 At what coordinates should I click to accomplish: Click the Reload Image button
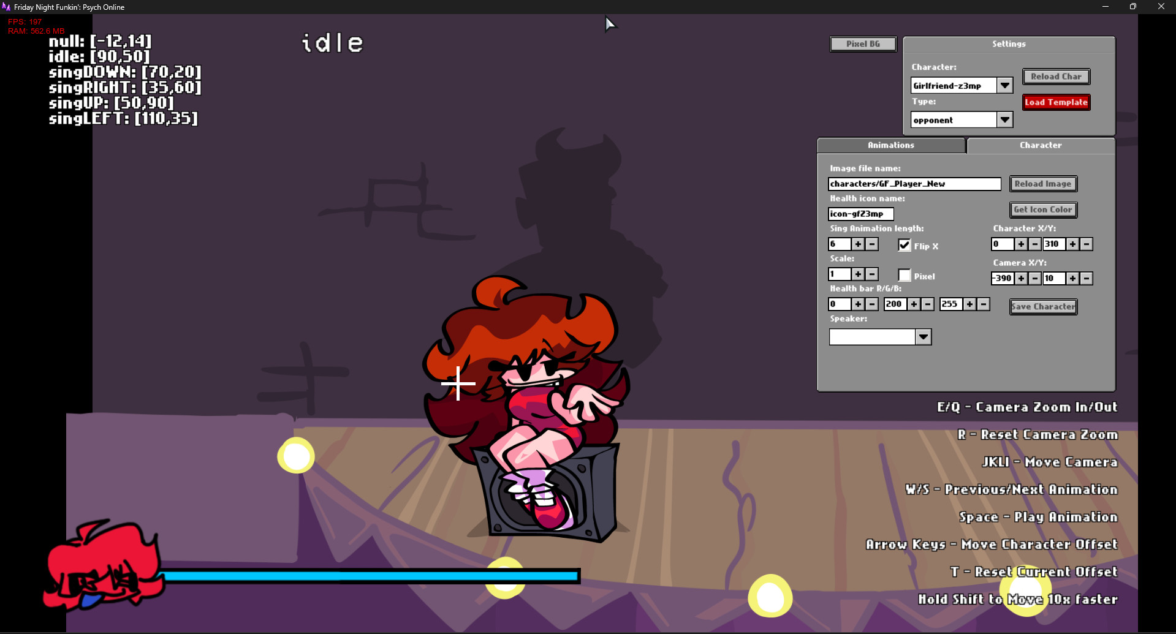[x=1043, y=184]
